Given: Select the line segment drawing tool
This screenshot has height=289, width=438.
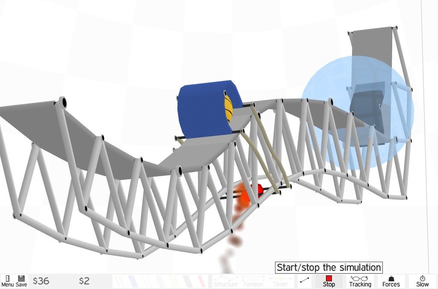Looking at the screenshot, I should coord(305,280).
